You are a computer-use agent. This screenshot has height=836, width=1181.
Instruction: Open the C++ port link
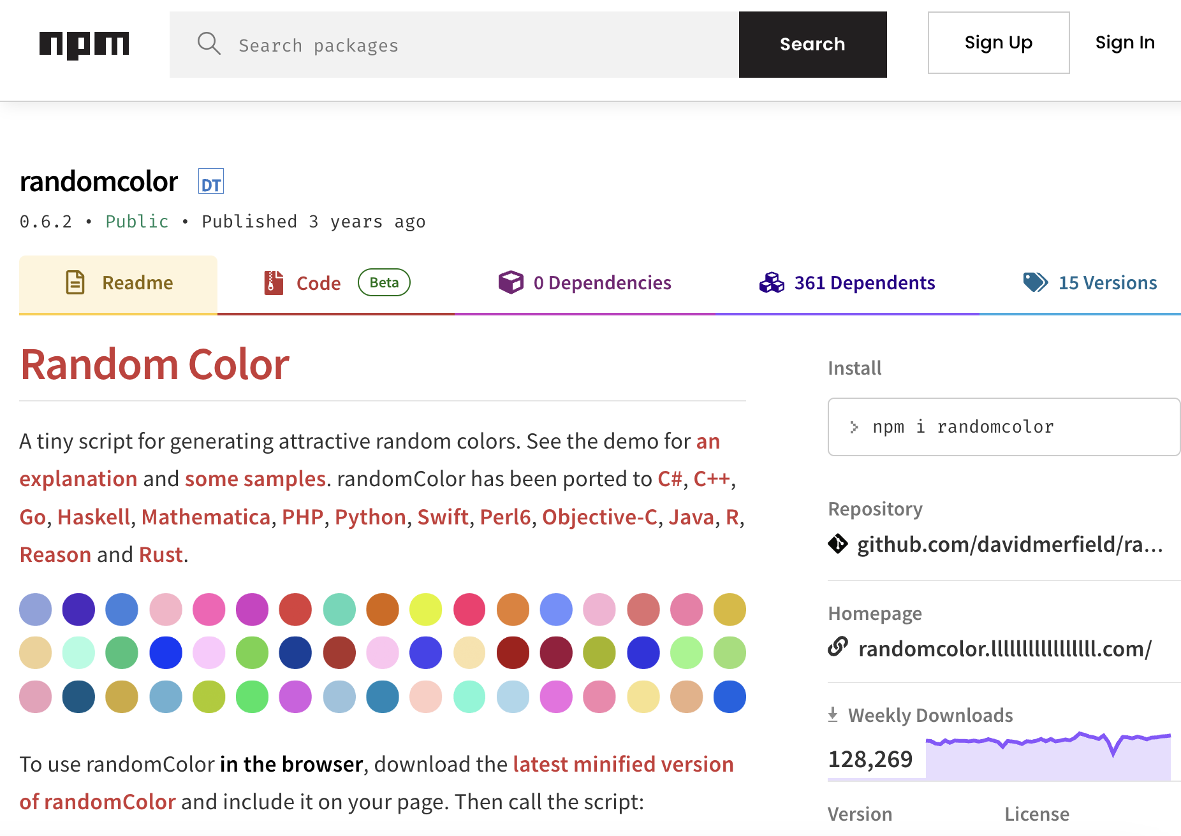712,479
